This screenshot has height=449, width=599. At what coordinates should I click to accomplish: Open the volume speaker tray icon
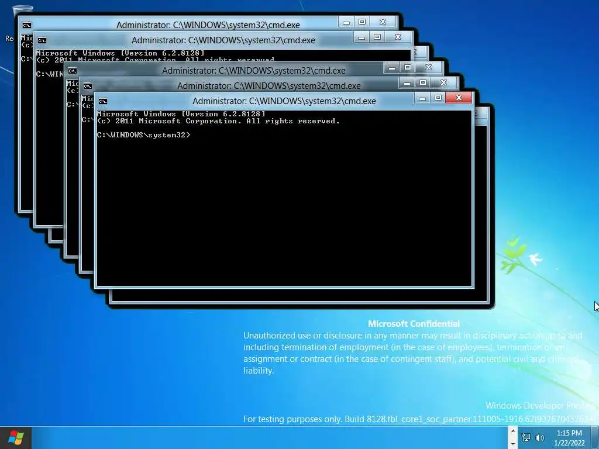[540, 438]
